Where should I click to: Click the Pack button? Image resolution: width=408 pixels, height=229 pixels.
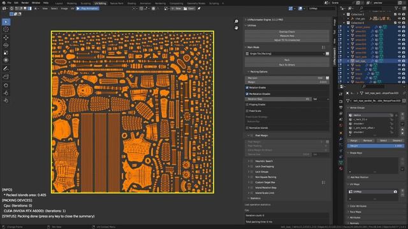click(287, 60)
